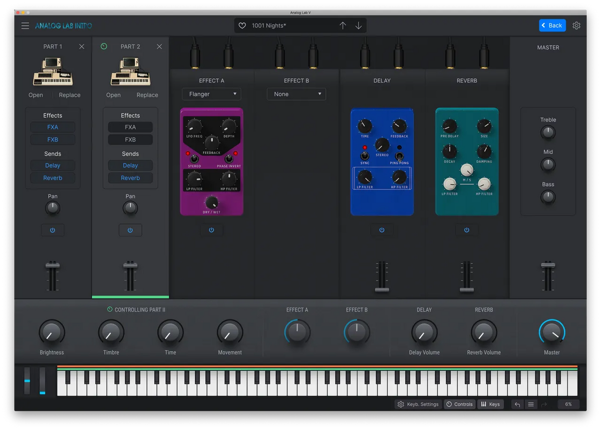Viewport: 601px width, 430px height.
Task: Click Replace under the Part 1 instrument
Action: [69, 95]
